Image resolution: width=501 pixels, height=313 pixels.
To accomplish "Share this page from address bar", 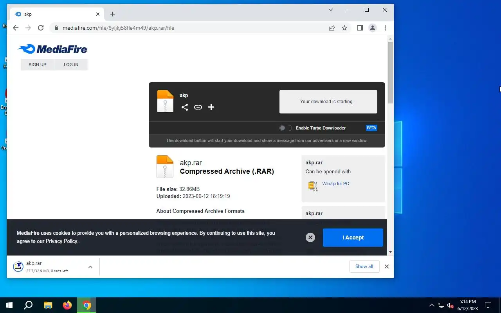I will (x=332, y=28).
